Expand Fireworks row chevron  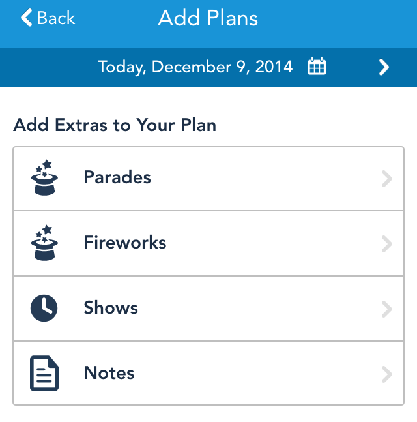387,243
